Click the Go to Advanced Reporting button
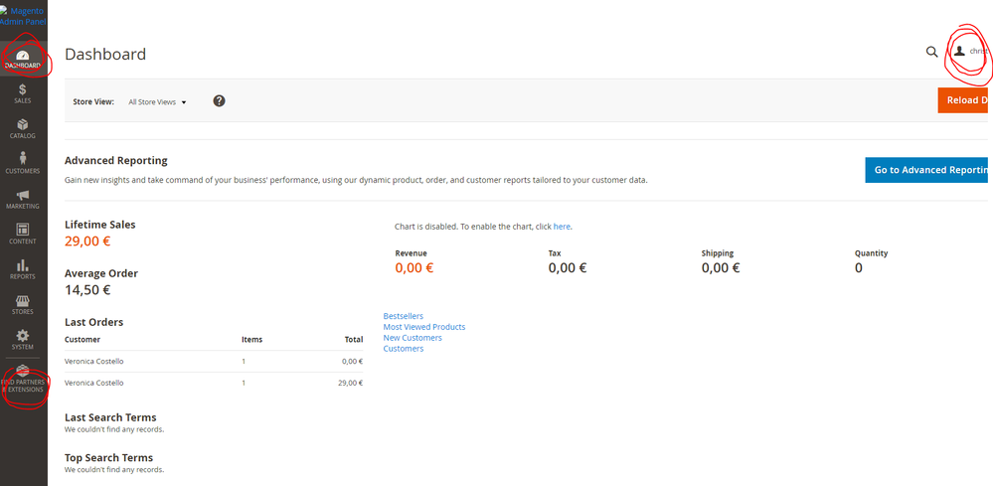 pyautogui.click(x=926, y=170)
